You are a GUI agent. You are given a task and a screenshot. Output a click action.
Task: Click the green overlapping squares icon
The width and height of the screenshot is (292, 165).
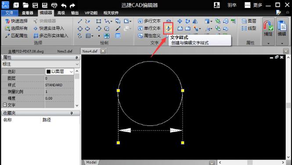pyautogui.click(x=218, y=21)
